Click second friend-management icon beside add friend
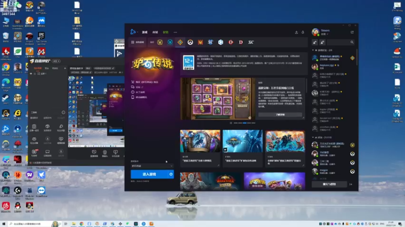The image size is (405, 227). pos(322,42)
